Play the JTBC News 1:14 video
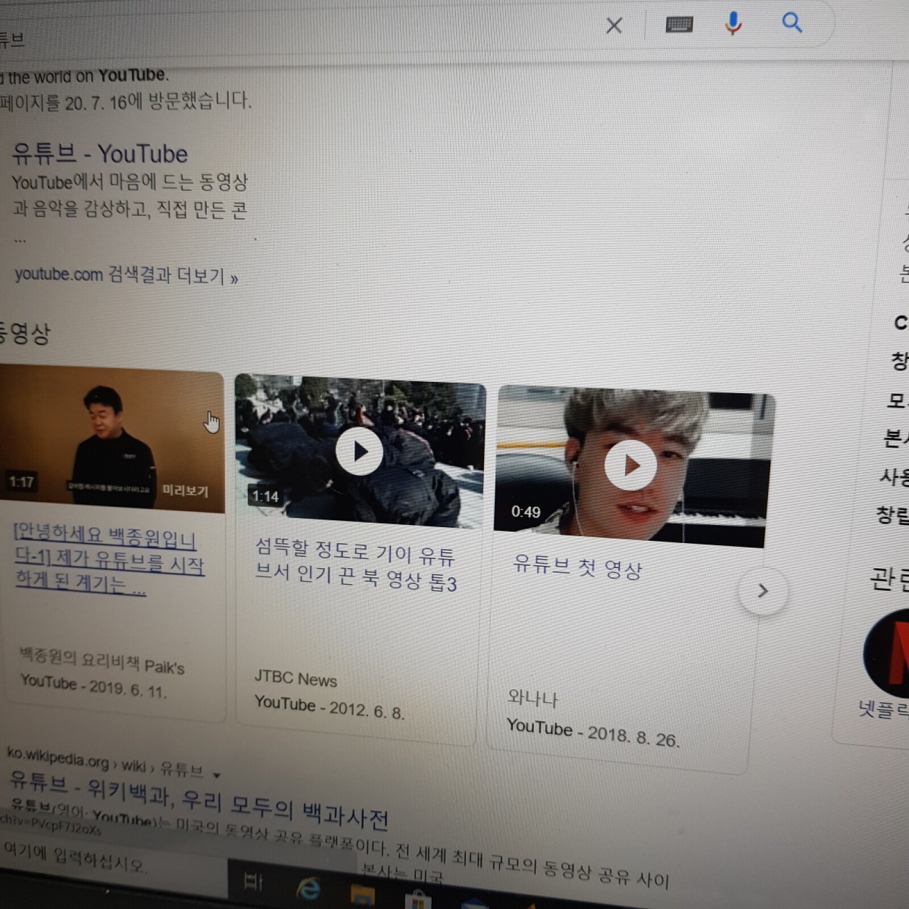The image size is (909, 909). pos(360,451)
